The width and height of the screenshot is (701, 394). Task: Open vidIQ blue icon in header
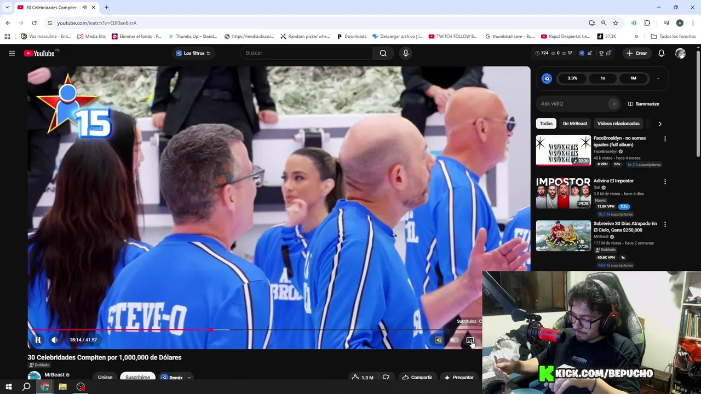click(582, 53)
